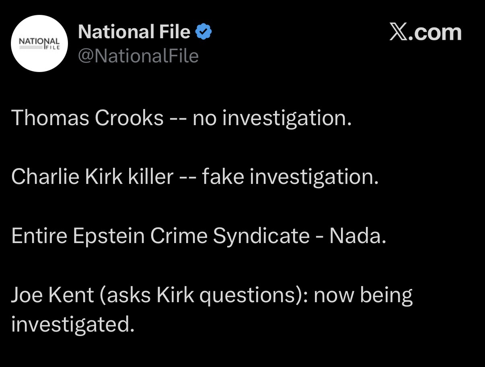
Task: Click the National File profile avatar
Action: click(39, 43)
